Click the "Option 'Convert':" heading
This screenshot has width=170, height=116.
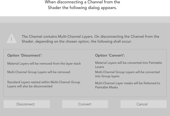pyautogui.click(x=110, y=56)
